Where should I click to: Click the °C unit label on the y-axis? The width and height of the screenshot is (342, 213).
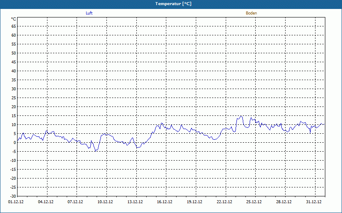pos(13,19)
